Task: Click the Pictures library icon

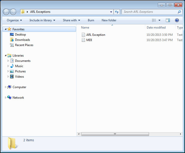Action: (12, 71)
